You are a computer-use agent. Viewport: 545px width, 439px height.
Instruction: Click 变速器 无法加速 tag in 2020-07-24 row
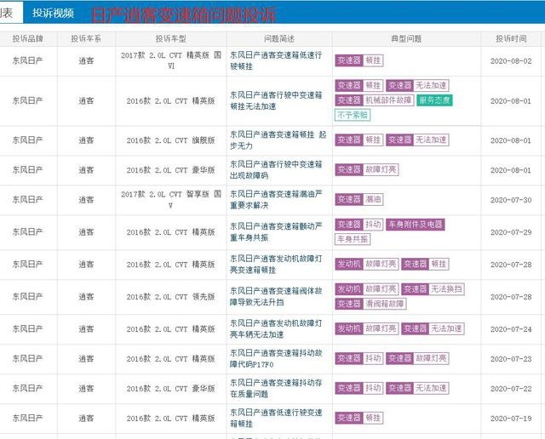point(433,328)
